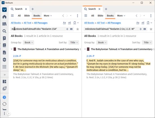Select Bible tab in left panel
This screenshot has height=118, width=155.
(x=27, y=16)
